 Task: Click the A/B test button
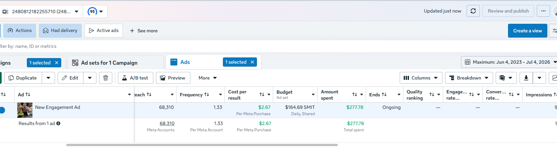pos(135,78)
